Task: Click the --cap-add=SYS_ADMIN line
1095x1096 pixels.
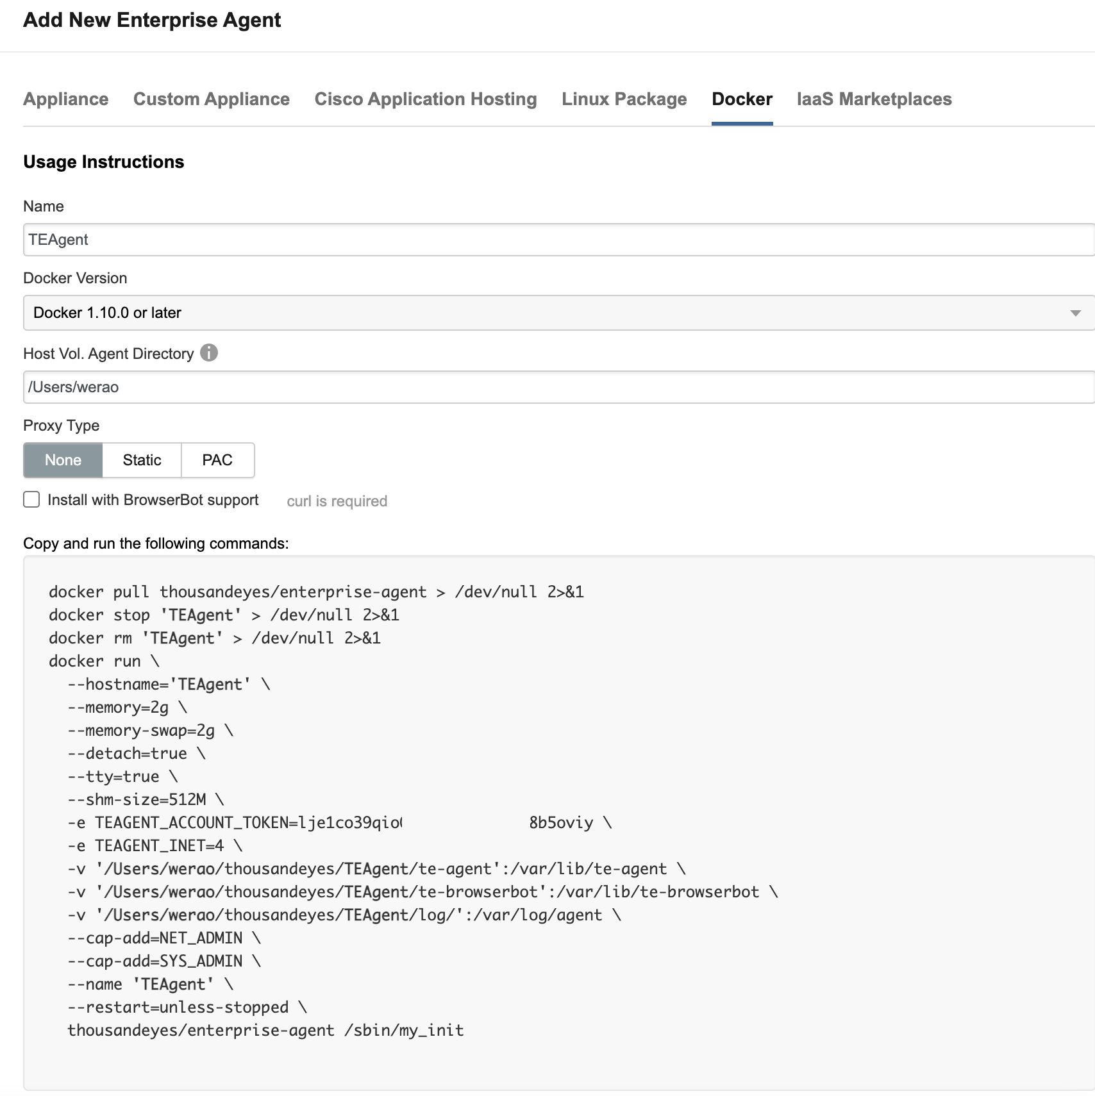Action: point(165,961)
